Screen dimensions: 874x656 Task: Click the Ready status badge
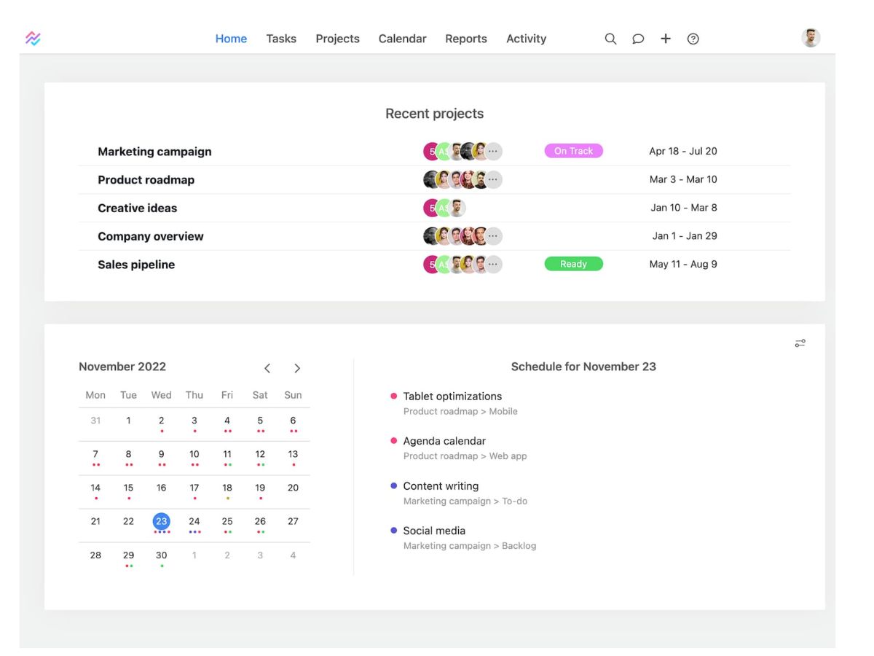(573, 264)
